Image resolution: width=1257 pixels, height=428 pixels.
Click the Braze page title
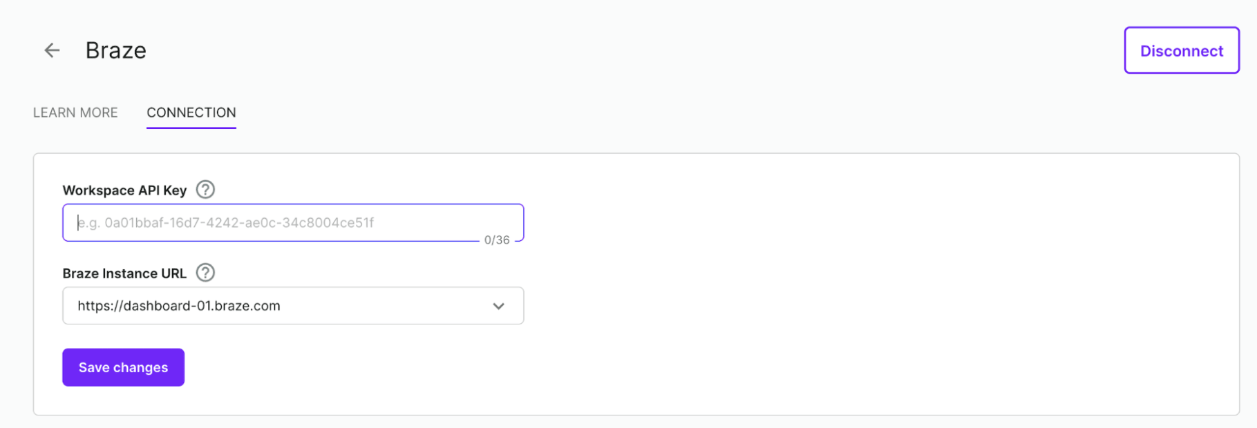(116, 50)
